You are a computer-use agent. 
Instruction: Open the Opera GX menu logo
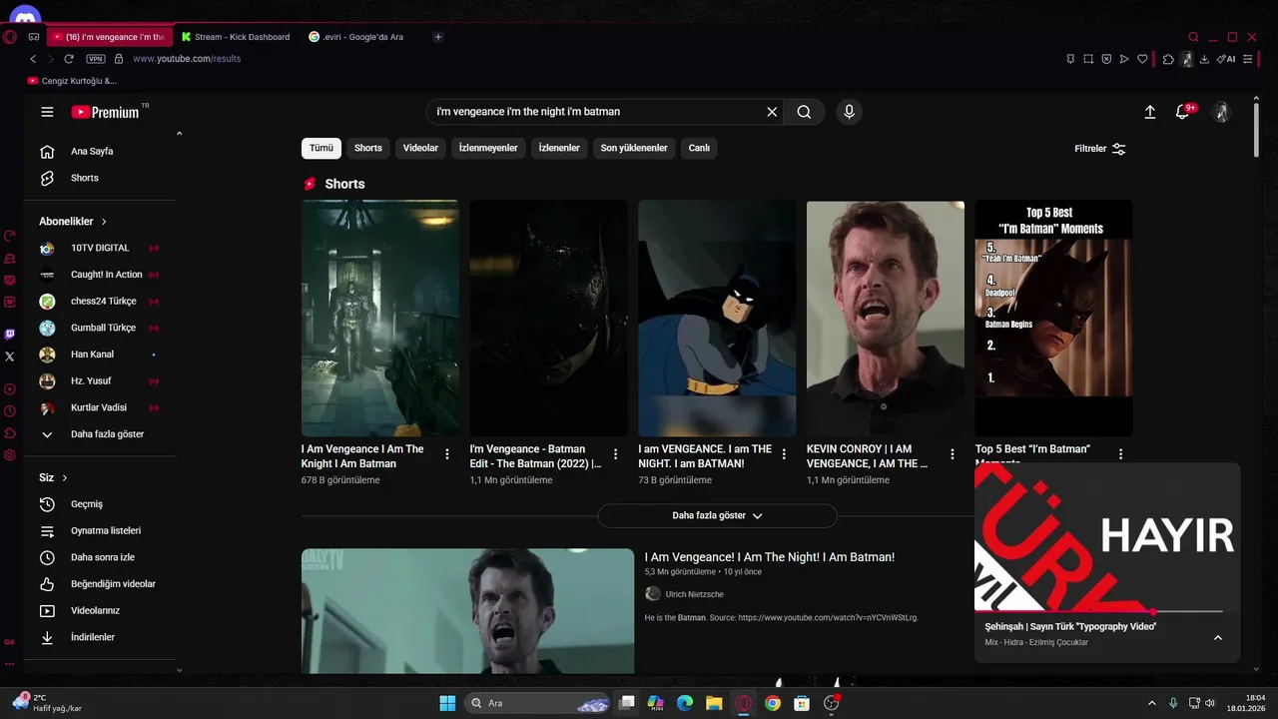pyautogui.click(x=10, y=37)
